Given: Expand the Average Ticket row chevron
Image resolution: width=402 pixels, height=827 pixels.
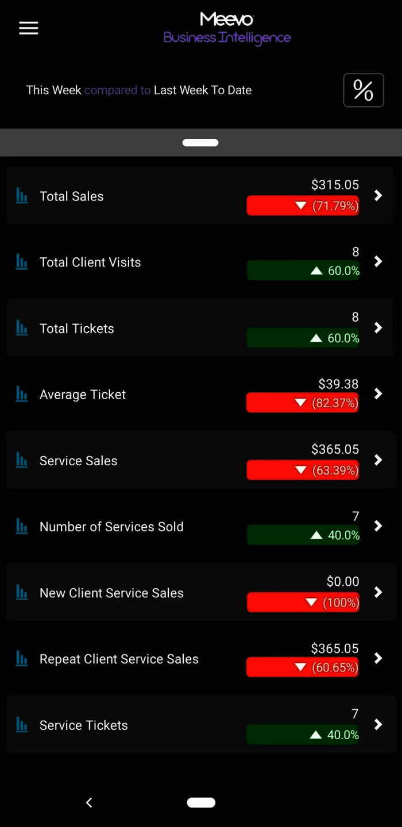Looking at the screenshot, I should 377,394.
